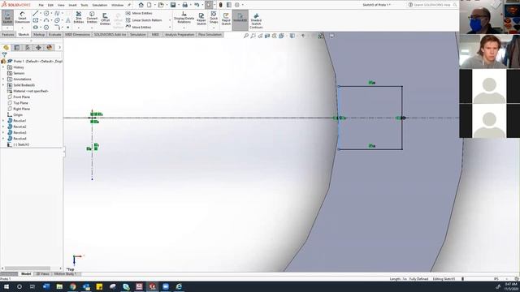Select the Smart Dimension tool
Image resolution: width=520 pixels, height=292 pixels.
click(x=22, y=17)
